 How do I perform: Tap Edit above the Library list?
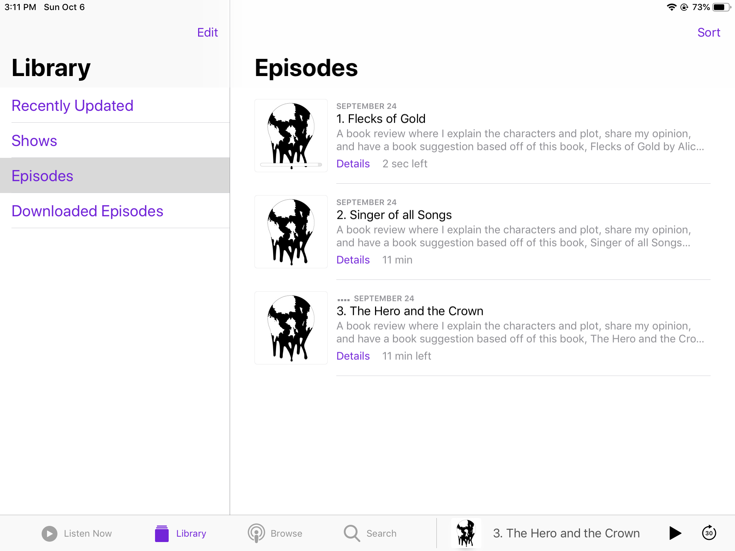(x=207, y=32)
